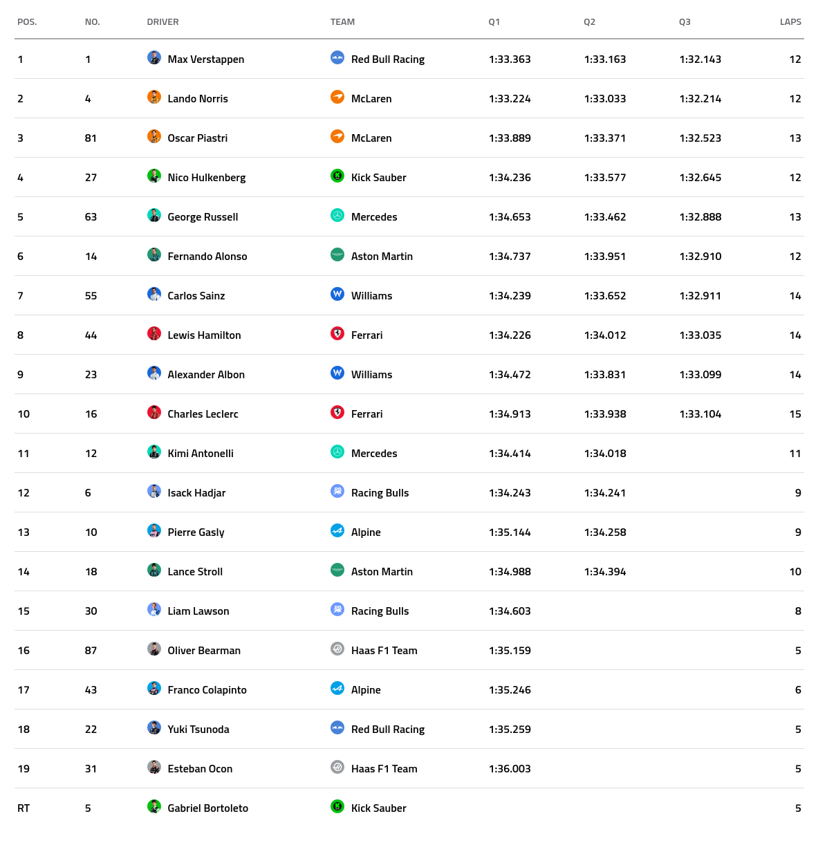The image size is (836, 854).
Task: Select the Gabriel Bortoleto driver name
Action: (x=207, y=808)
